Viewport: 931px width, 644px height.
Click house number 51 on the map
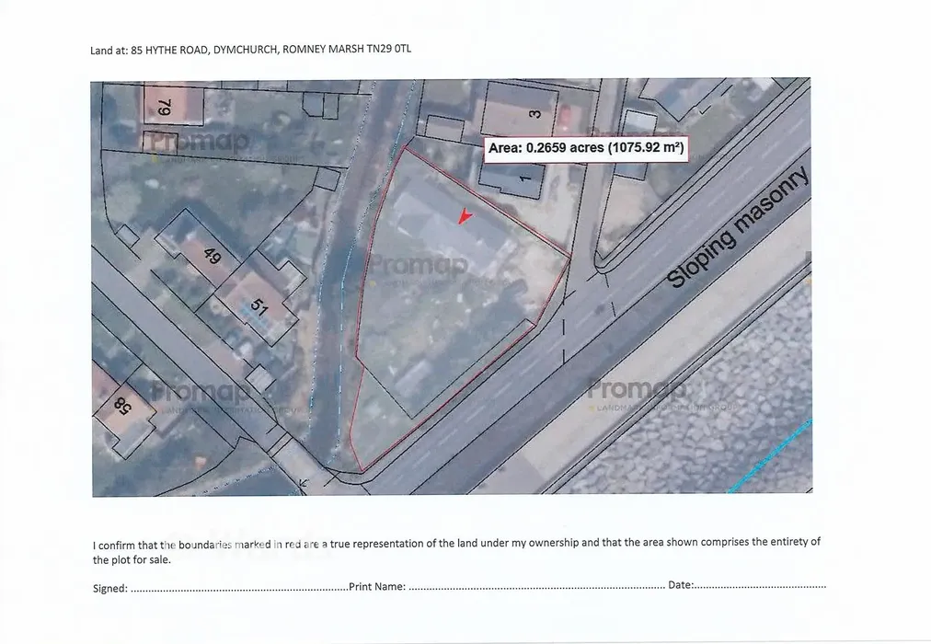tap(259, 305)
